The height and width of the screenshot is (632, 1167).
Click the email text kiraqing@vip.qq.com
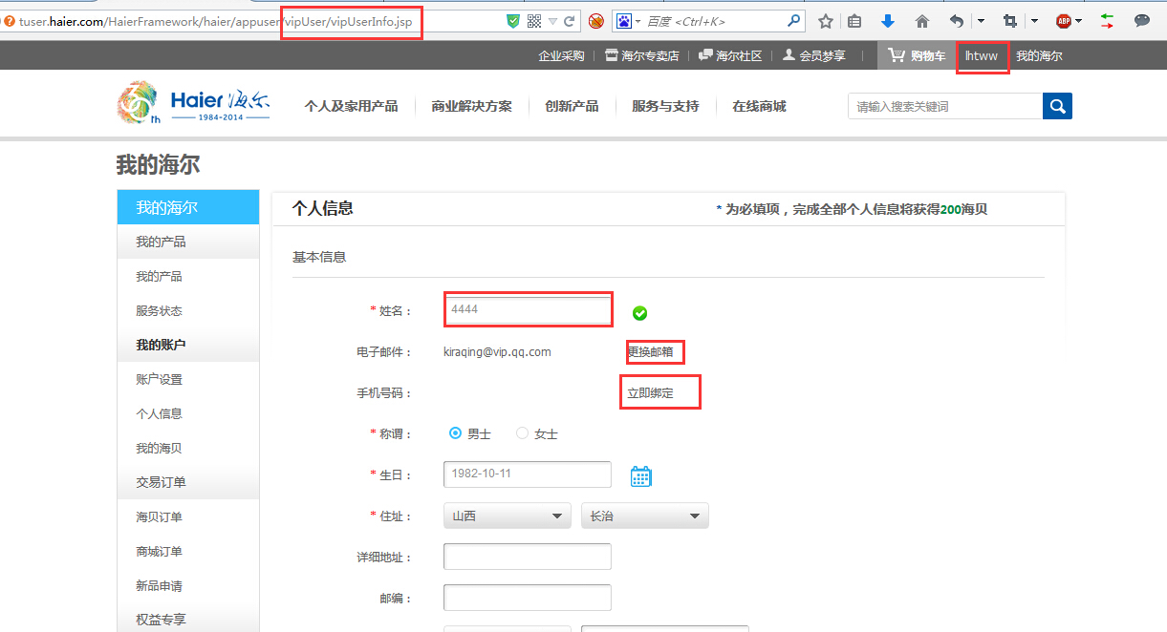coord(497,352)
